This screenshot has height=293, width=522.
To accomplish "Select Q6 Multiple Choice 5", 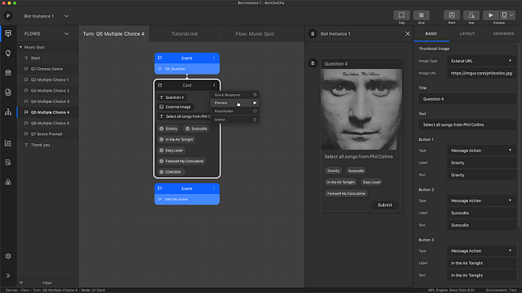I will click(48, 124).
